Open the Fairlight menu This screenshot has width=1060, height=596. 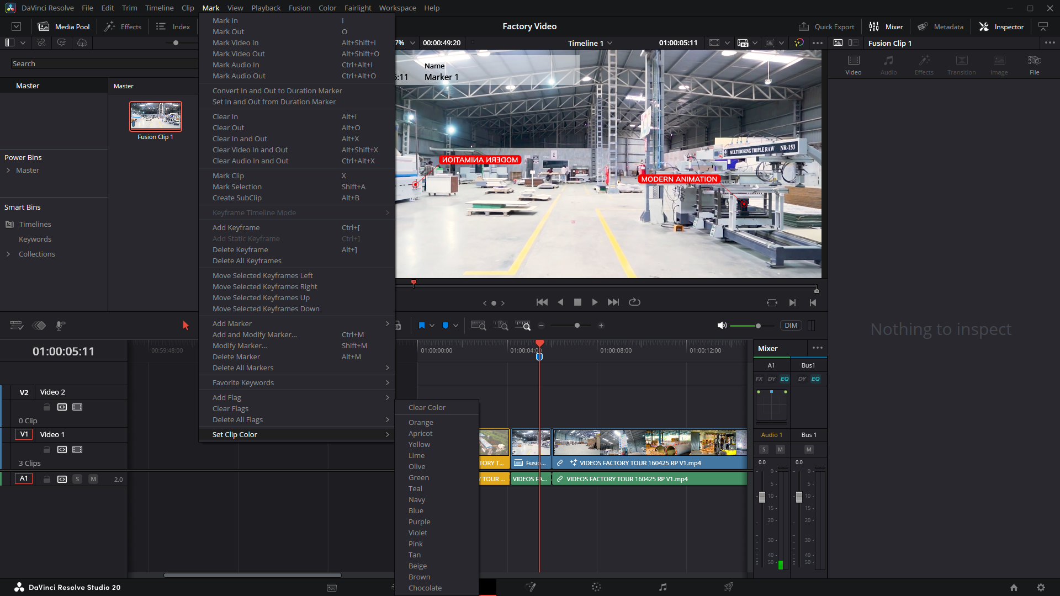[x=358, y=8]
